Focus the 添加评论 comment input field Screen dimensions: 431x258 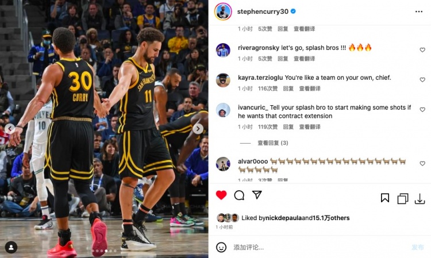coord(319,247)
